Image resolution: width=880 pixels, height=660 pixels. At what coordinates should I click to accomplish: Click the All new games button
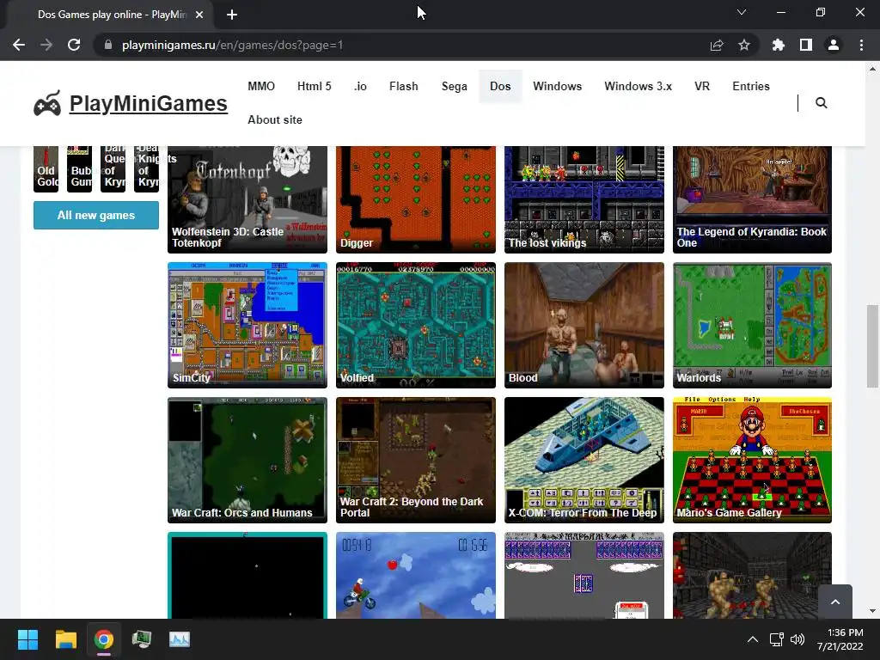[96, 215]
